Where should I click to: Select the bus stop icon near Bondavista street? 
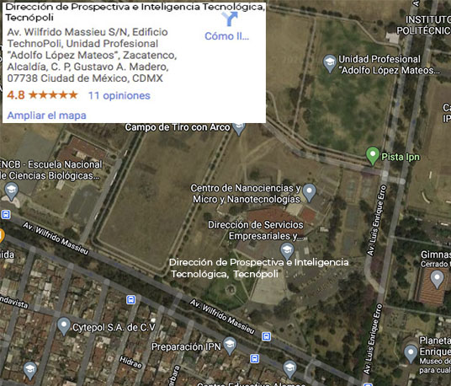point(131,300)
